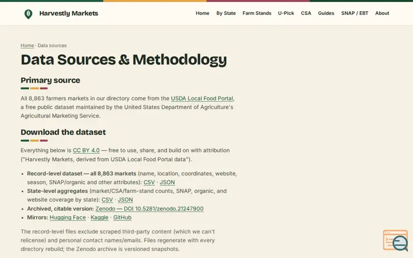Viewport: 413px width, 258px height.
Task: Click 'State-level aggregates' bold text
Action: pos(57,191)
